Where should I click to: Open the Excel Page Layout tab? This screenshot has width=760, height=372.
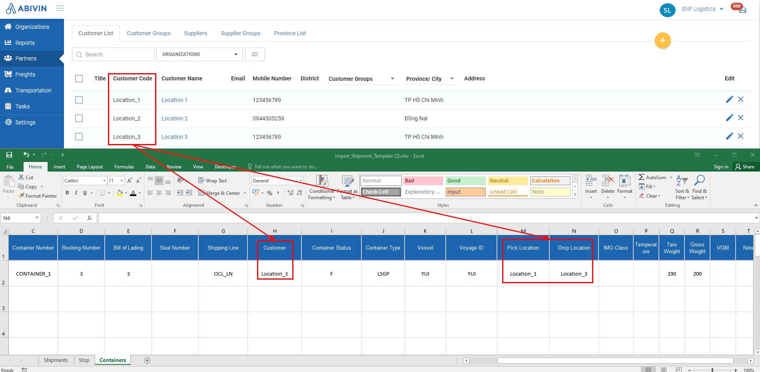point(90,167)
